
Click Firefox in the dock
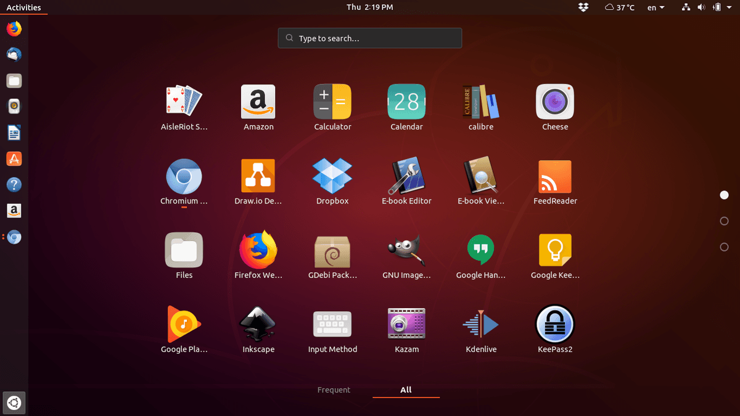click(14, 29)
